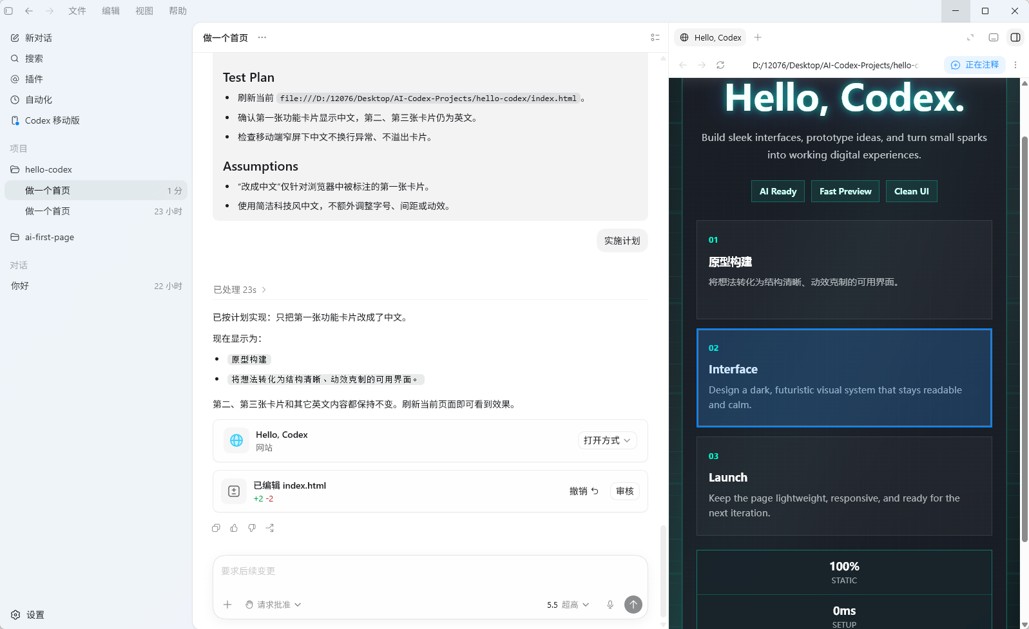Toggle the right side panel icon
Viewport: 1029px width, 629px height.
tap(1015, 37)
